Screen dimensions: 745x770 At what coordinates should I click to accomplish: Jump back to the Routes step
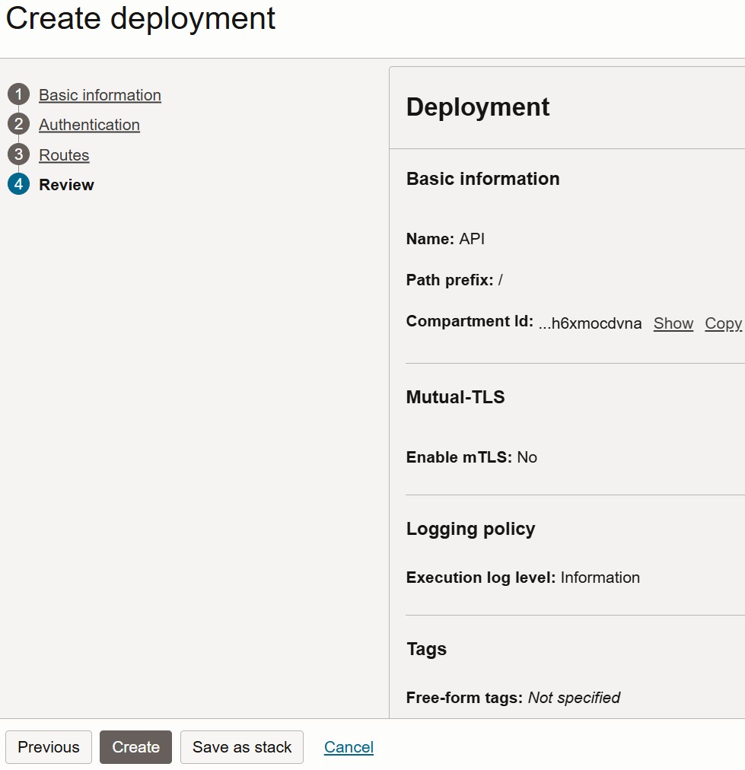pos(64,155)
